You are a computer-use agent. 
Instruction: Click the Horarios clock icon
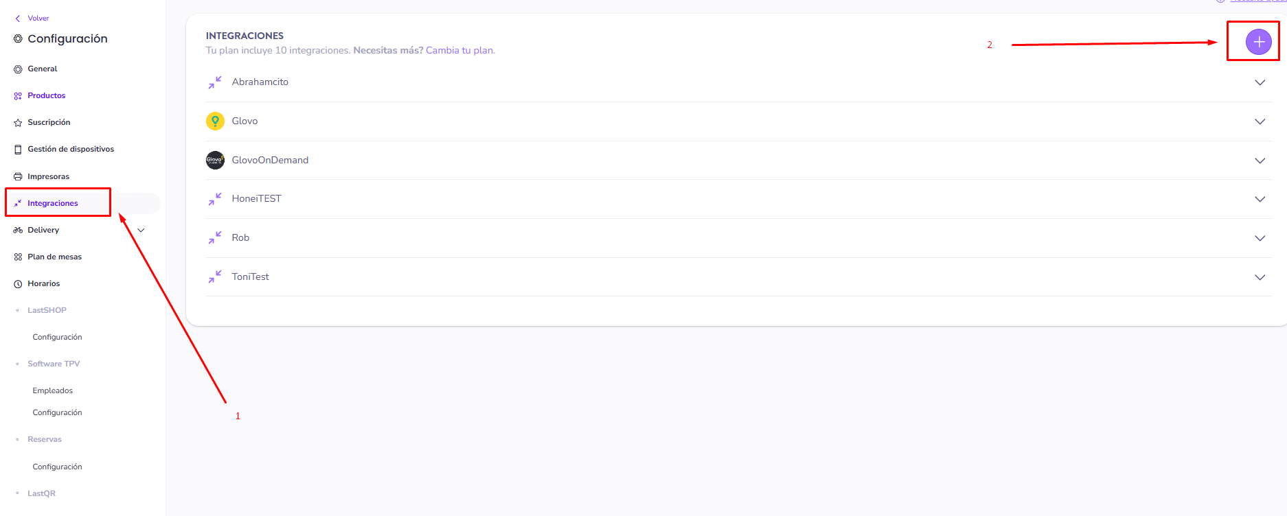click(x=18, y=284)
